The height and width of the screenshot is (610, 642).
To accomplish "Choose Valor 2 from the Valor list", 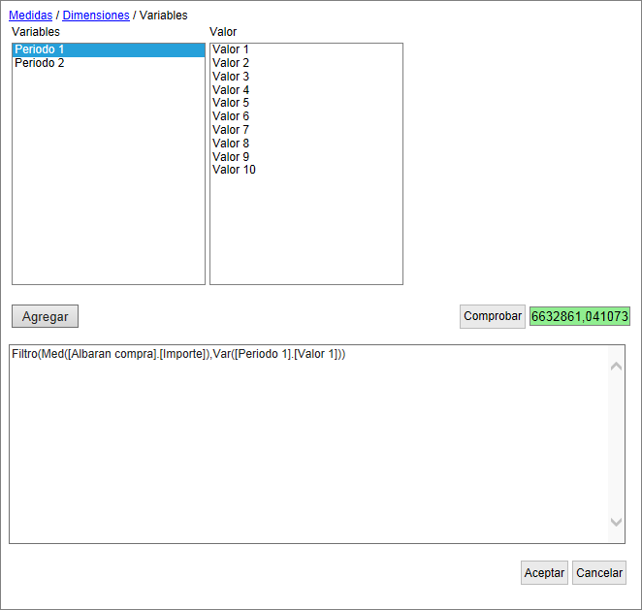I will tap(231, 63).
